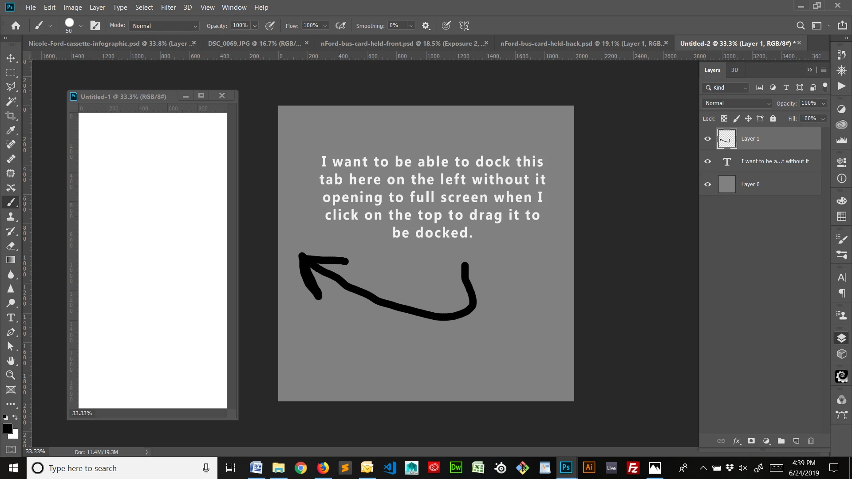Select the Crop tool
This screenshot has height=479, width=852.
pos(11,116)
